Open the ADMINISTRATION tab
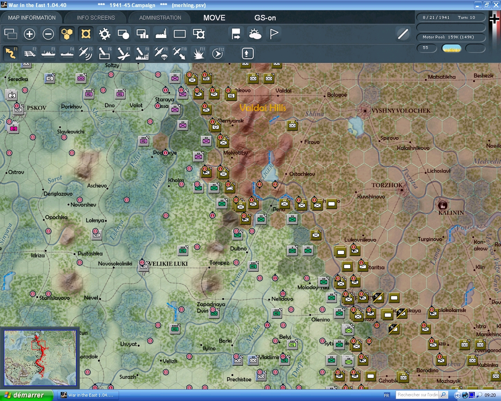 [160, 18]
